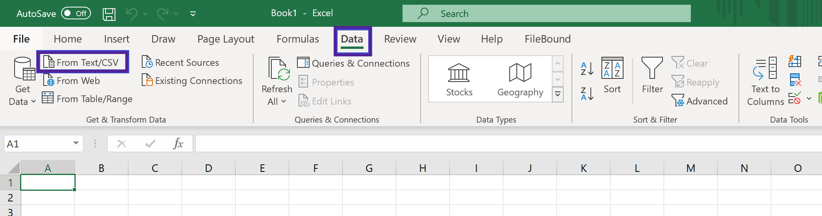Select the Stocks data type
The image size is (822, 216).
coord(459,80)
